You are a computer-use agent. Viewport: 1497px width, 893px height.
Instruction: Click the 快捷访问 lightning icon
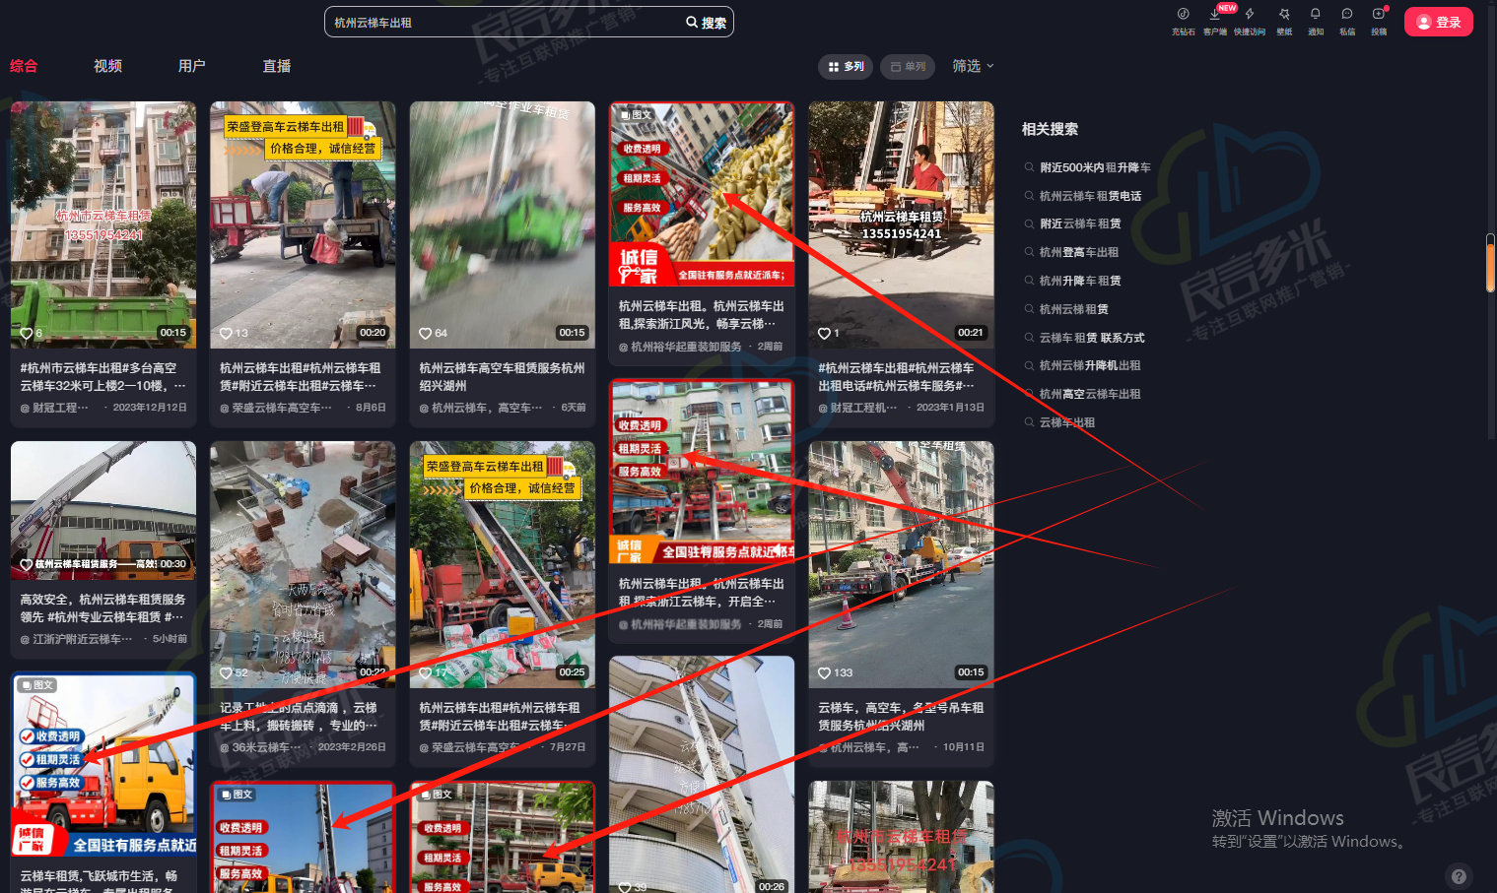(x=1250, y=15)
